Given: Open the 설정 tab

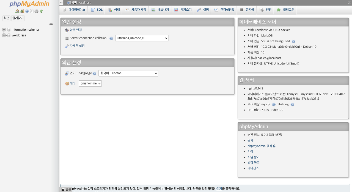Looking at the screenshot, I should click(203, 10).
